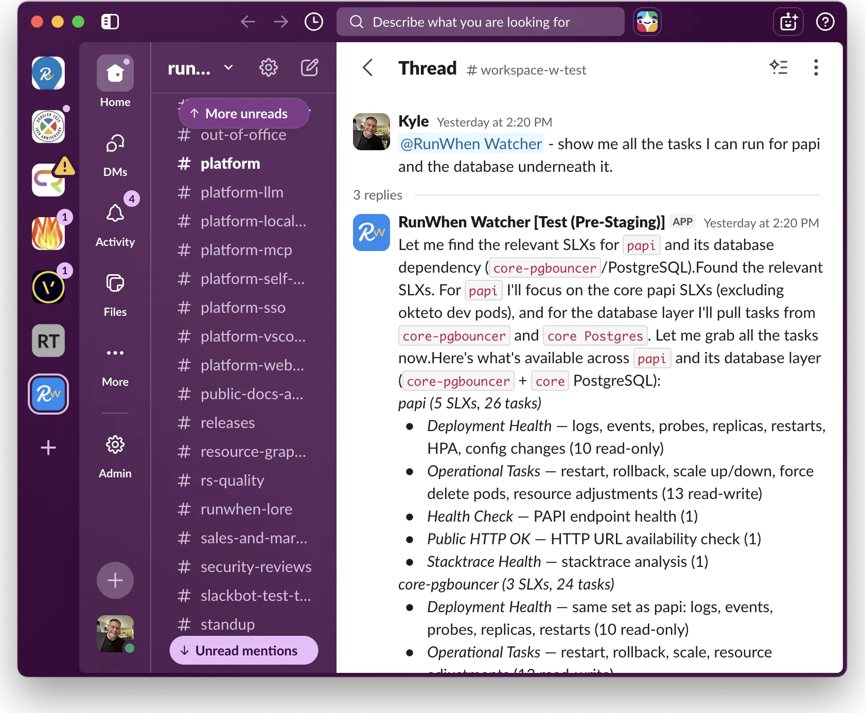Viewport: 865px width, 713px height.
Task: Open thread more actions menu
Action: [x=816, y=67]
